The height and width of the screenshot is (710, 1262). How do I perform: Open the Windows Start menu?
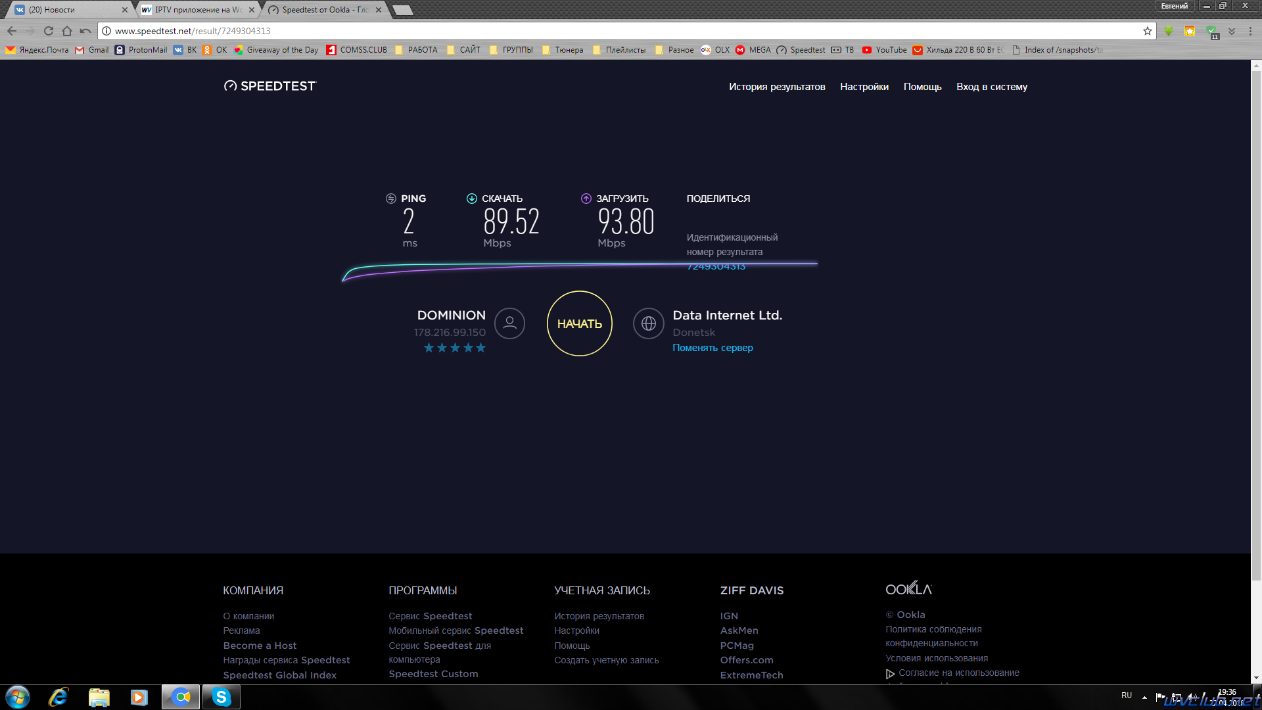click(18, 697)
